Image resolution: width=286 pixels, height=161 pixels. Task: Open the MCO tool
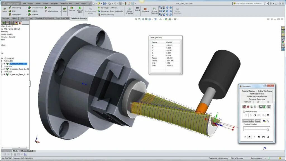[65, 10]
